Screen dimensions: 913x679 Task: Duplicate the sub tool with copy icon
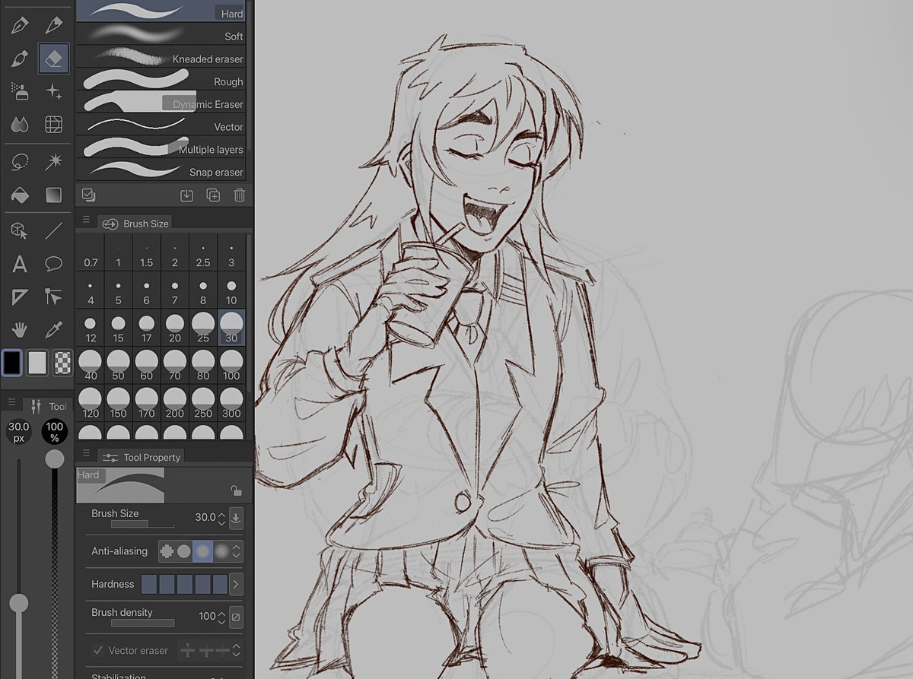pos(213,195)
